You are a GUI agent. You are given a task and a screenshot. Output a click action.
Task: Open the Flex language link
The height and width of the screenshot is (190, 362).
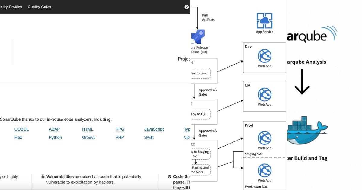[x=18, y=137]
